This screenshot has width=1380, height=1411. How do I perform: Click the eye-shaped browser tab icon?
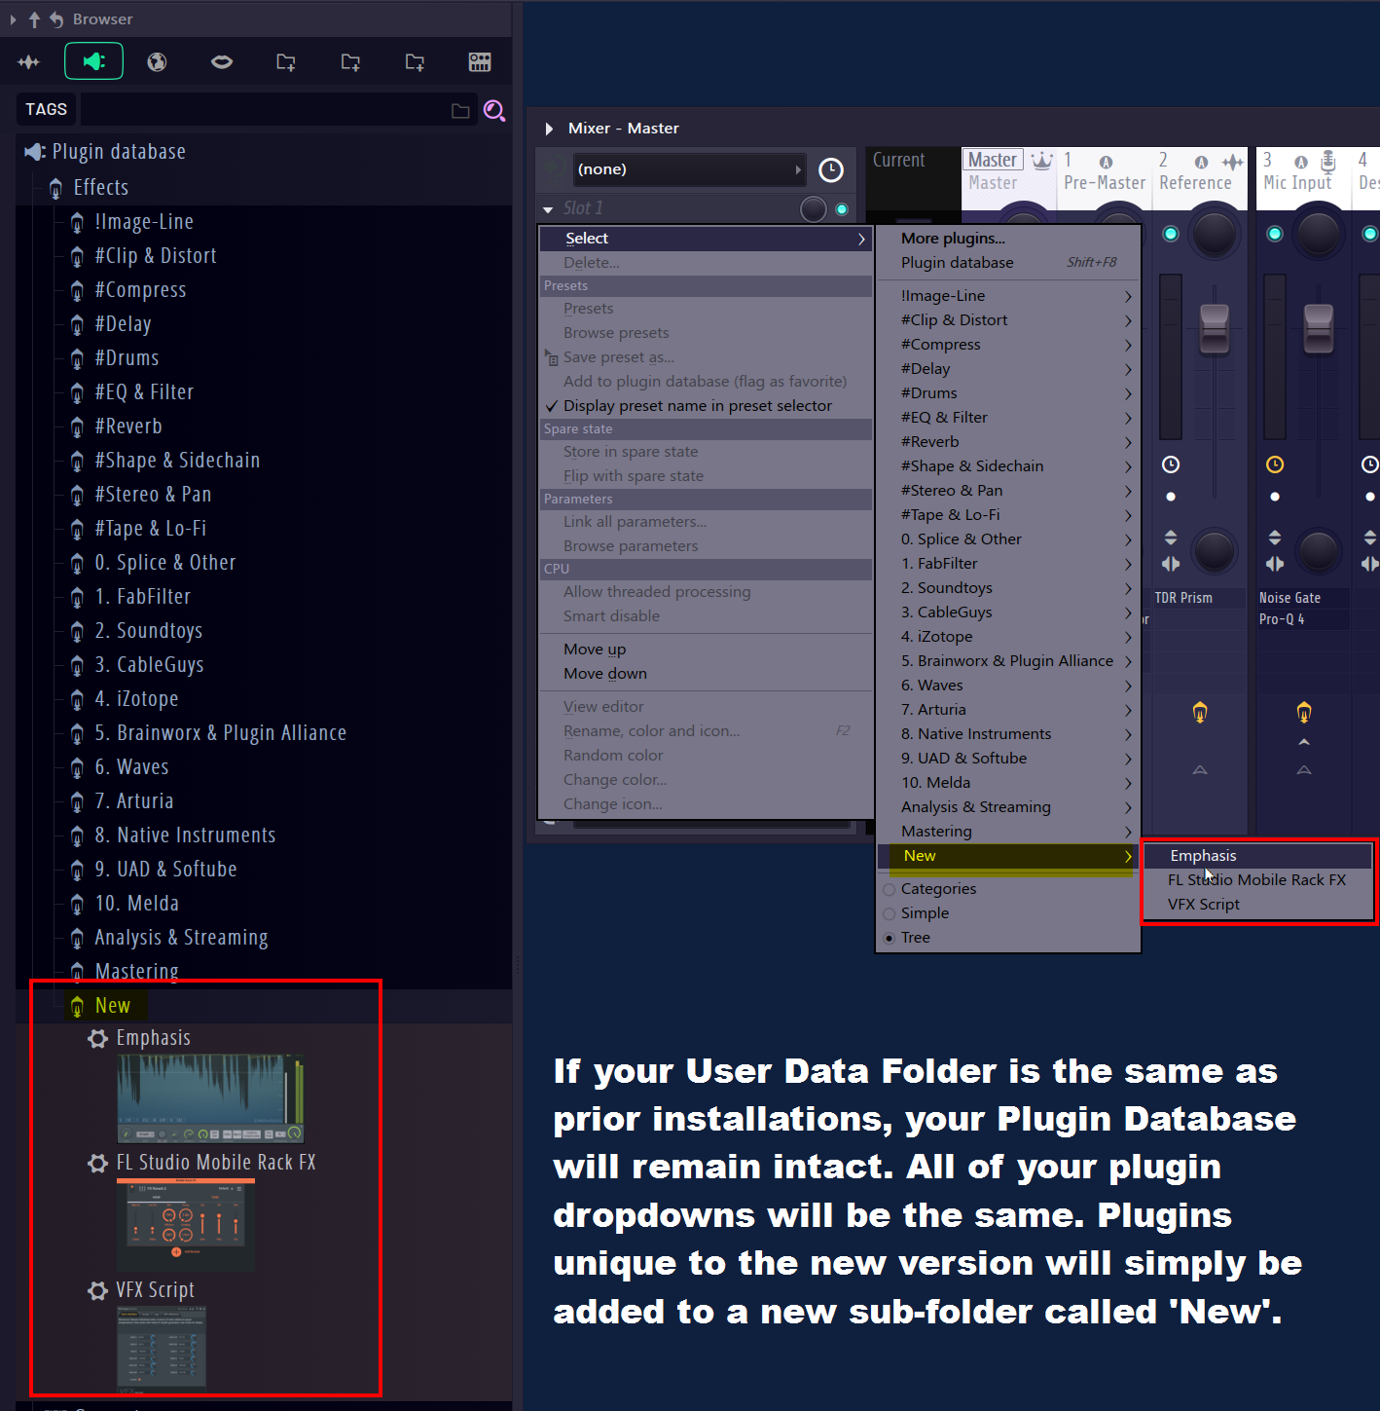click(x=222, y=62)
